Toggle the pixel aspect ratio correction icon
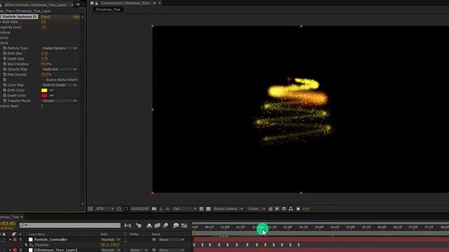Image resolution: width=449 pixels, height=252 pixels. (270, 209)
